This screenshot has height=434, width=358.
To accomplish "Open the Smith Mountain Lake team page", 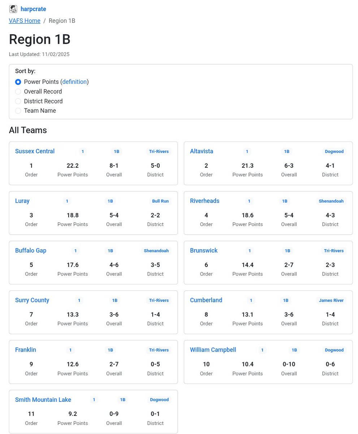I will point(43,400).
